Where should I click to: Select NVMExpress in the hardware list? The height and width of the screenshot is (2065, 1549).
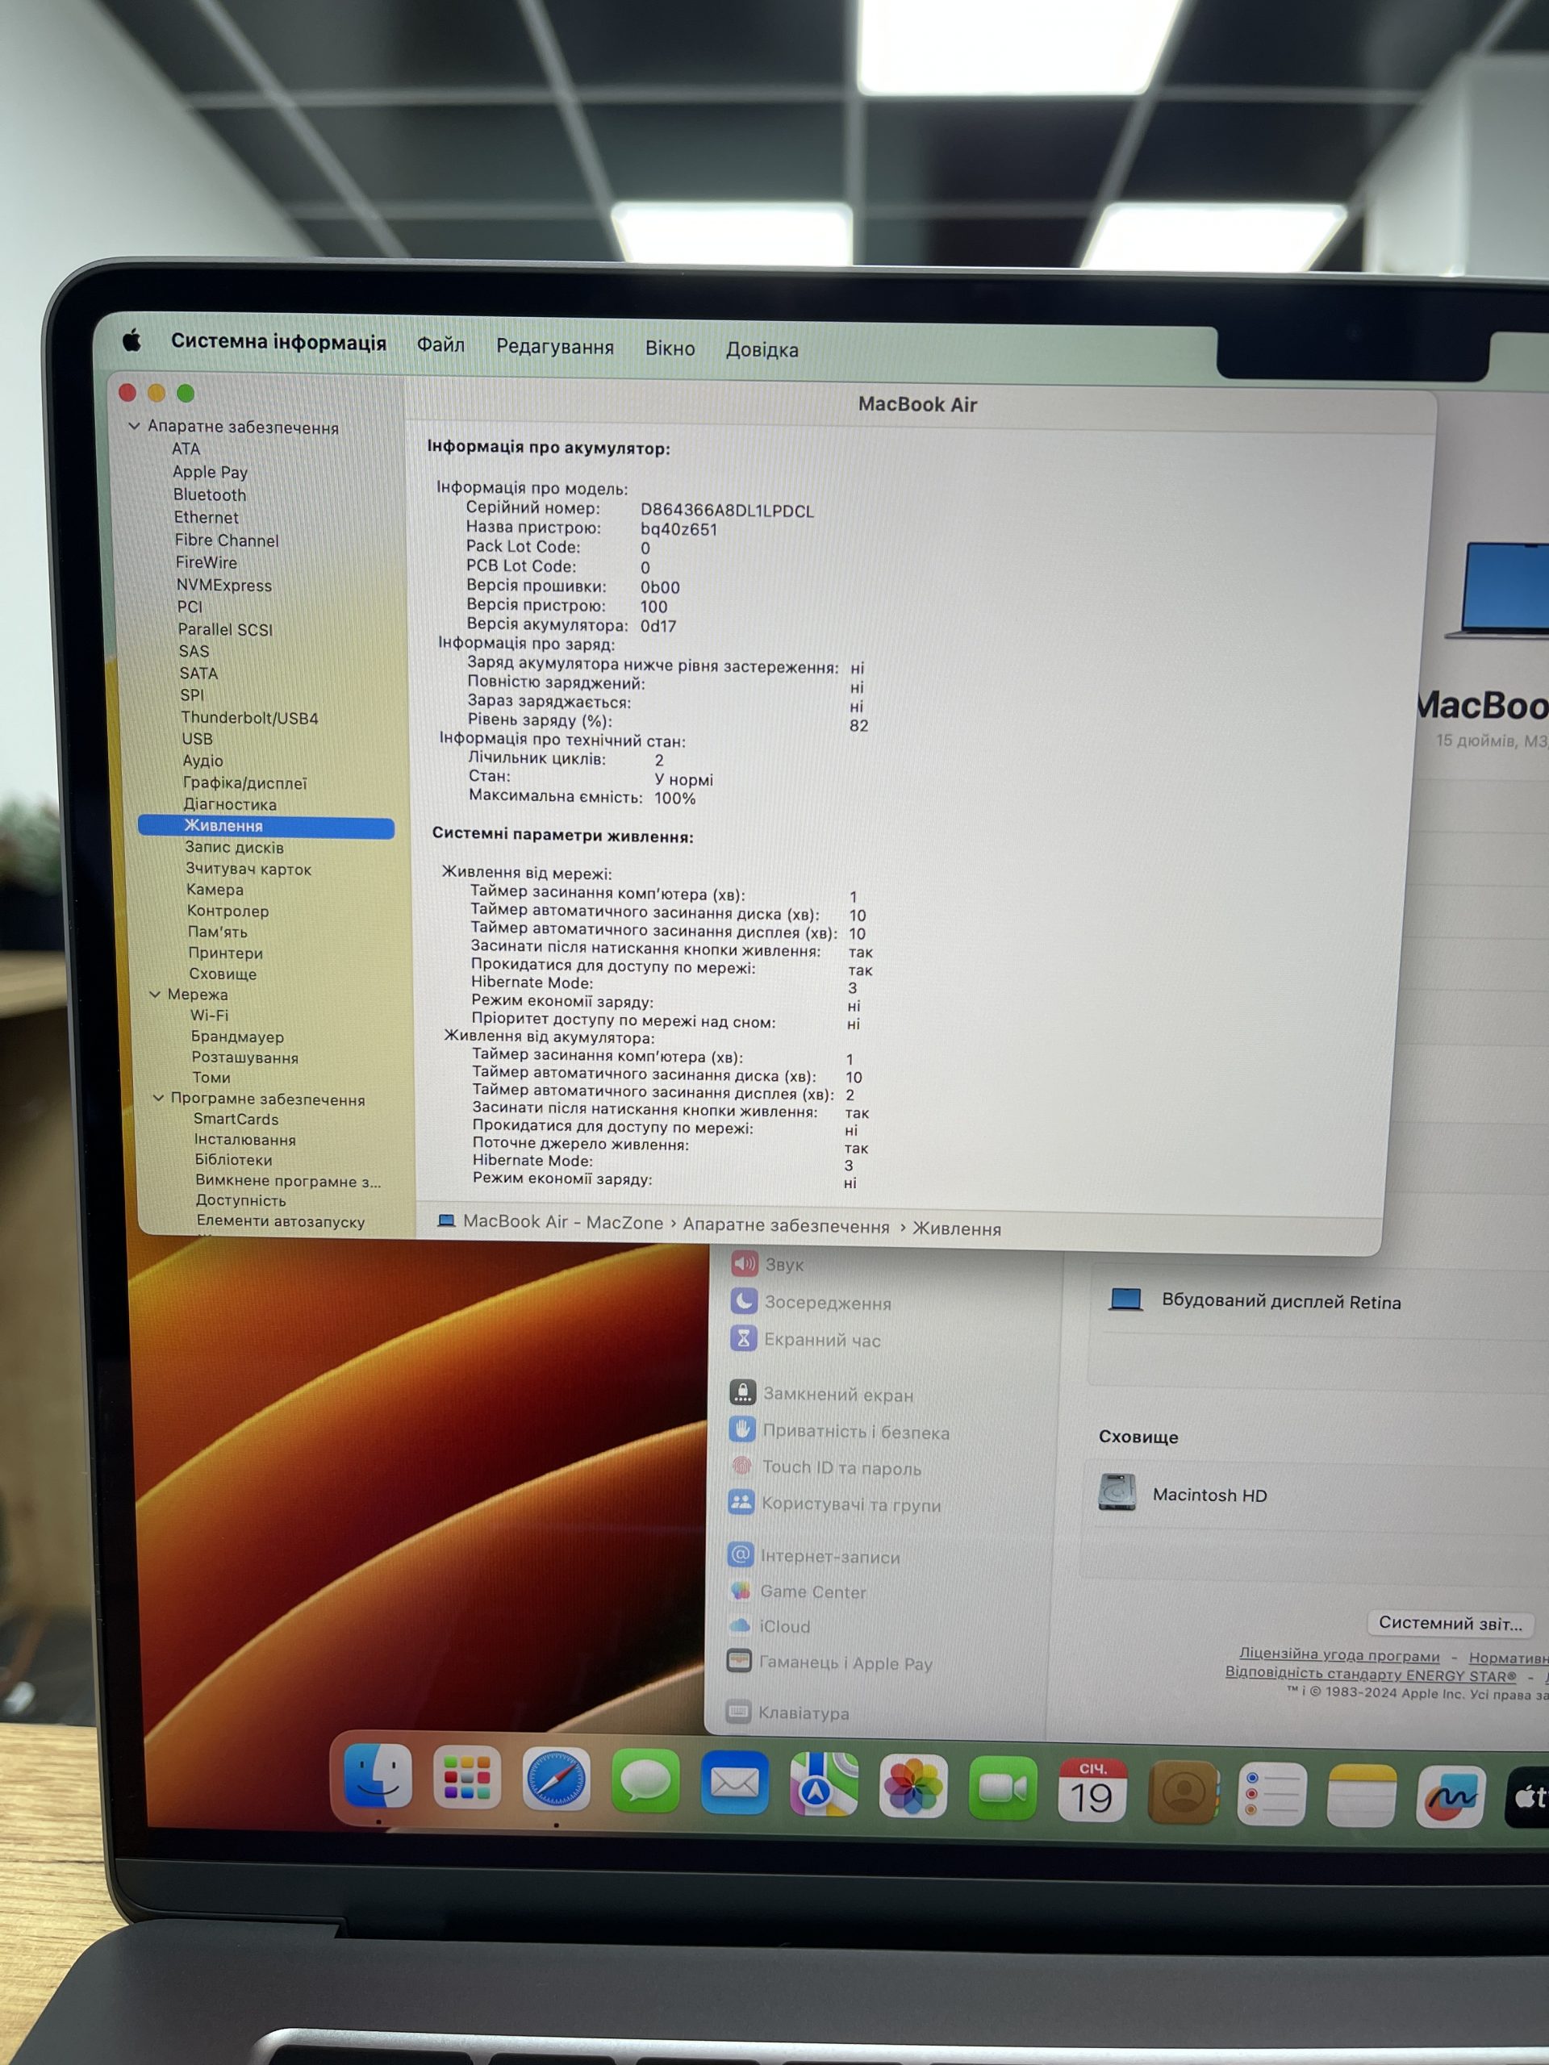[224, 586]
